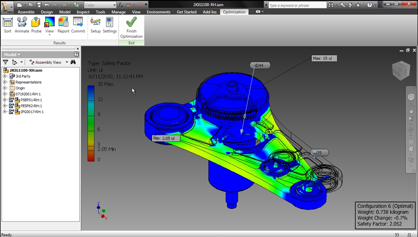Expand the PESP62-RH:1 node

click(5, 106)
